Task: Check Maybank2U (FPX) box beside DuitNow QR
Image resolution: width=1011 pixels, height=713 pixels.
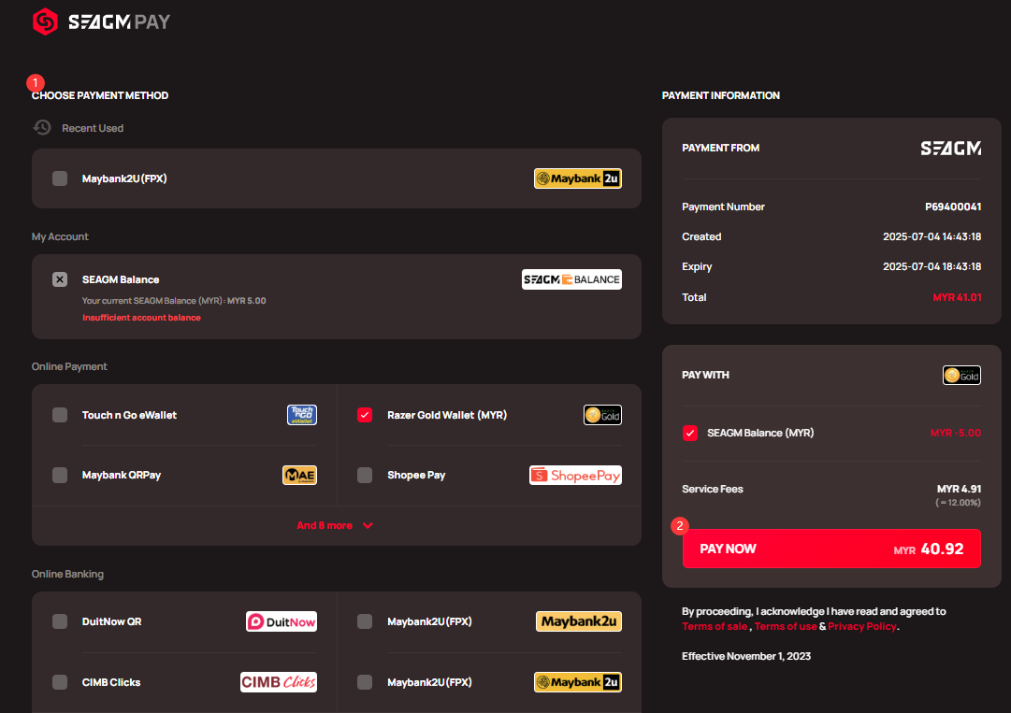Action: (x=365, y=621)
